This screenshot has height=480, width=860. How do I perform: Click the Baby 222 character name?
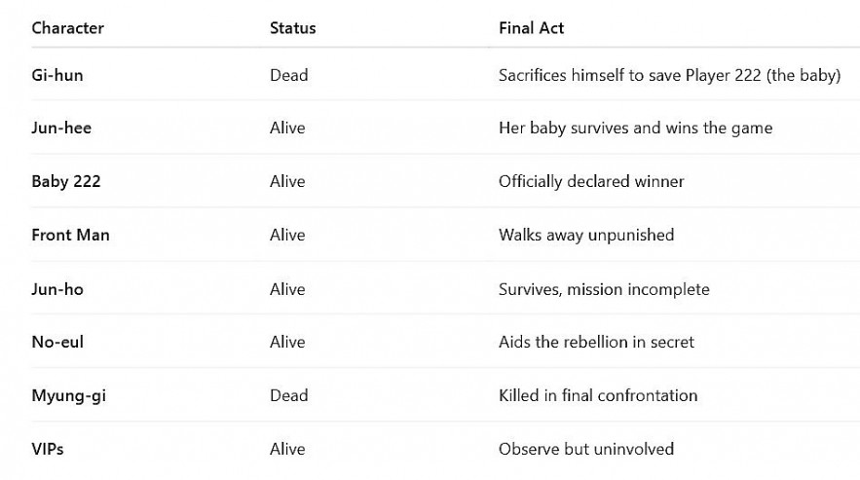pos(66,182)
